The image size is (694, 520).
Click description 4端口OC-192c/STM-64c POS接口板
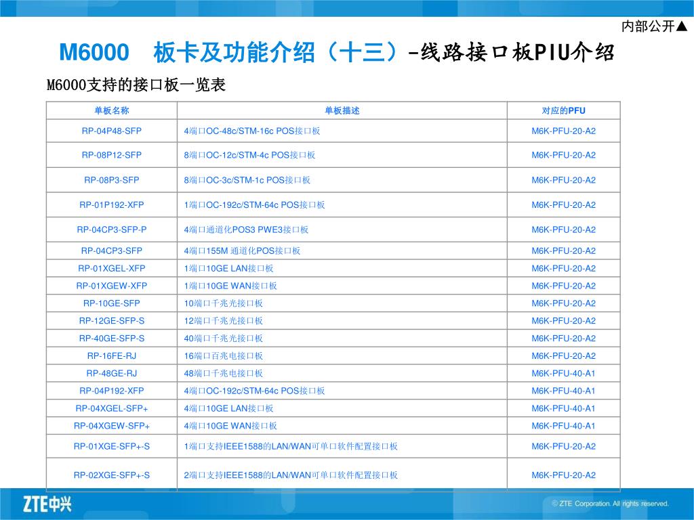coord(255,391)
